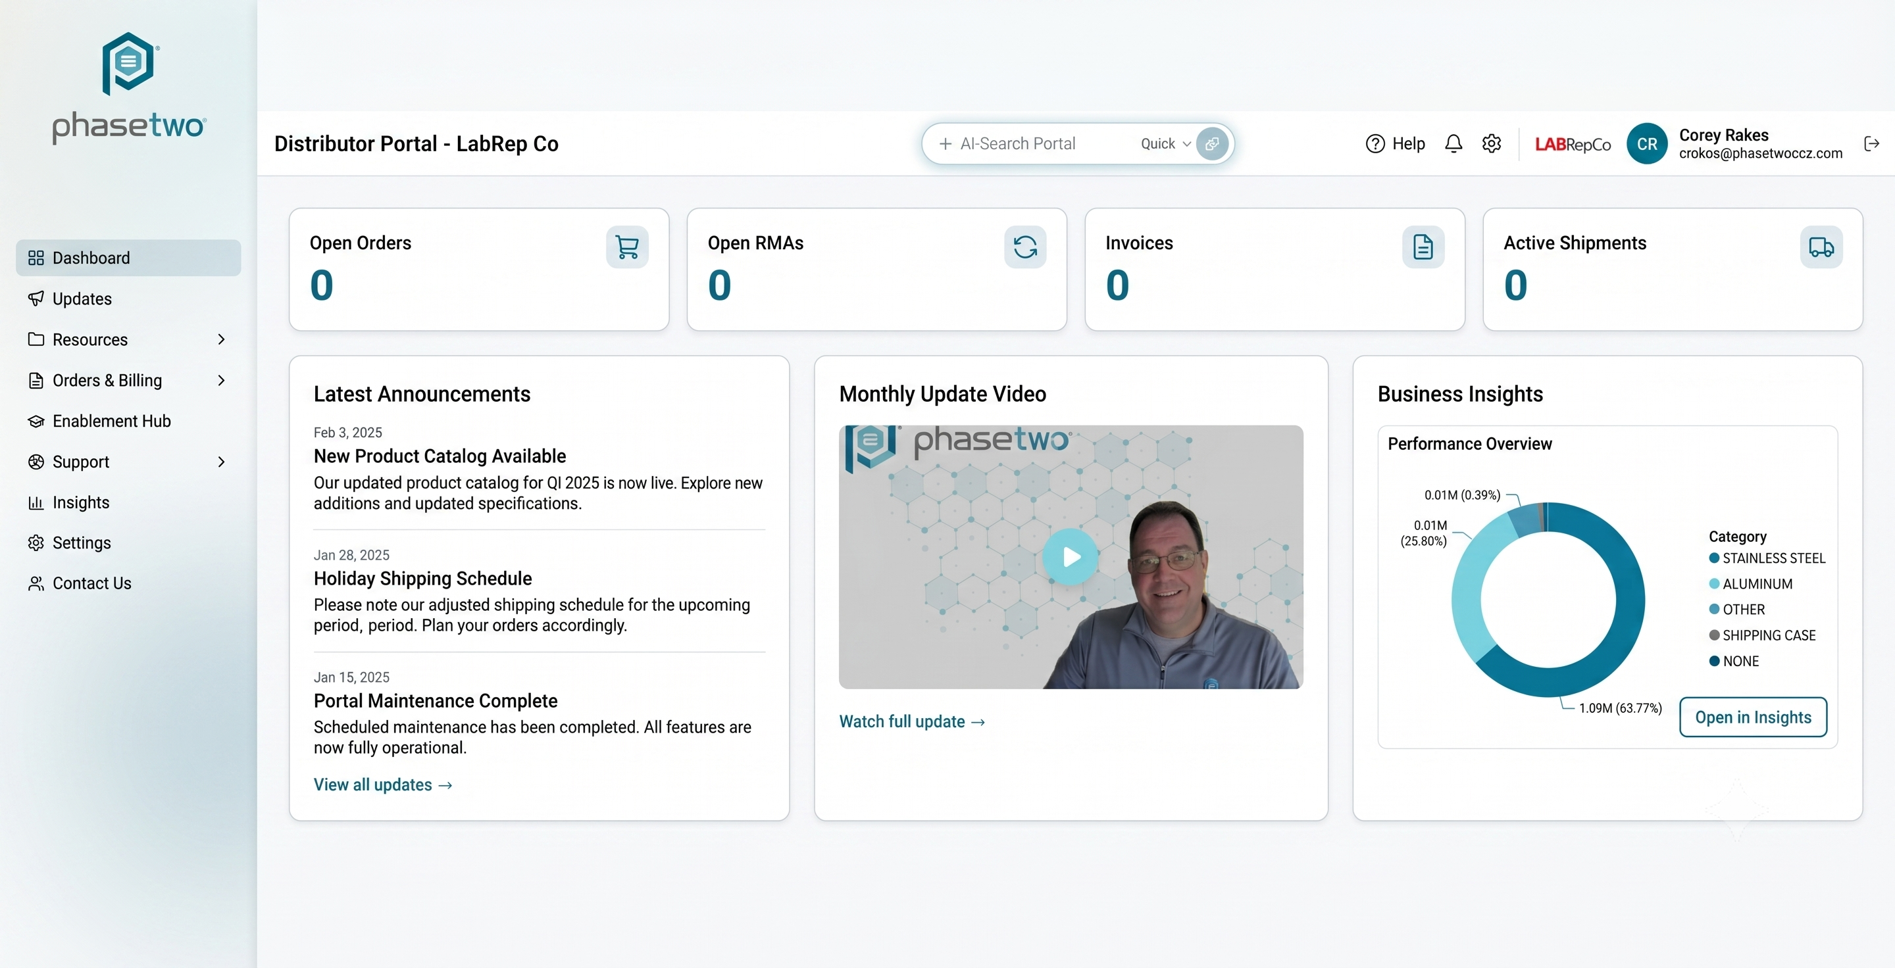
Task: Click the Watch full update link
Action: point(911,722)
